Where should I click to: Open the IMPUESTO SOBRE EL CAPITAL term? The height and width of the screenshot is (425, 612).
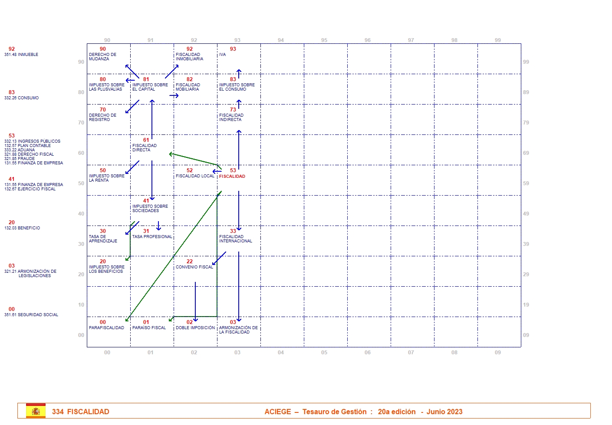coord(150,87)
